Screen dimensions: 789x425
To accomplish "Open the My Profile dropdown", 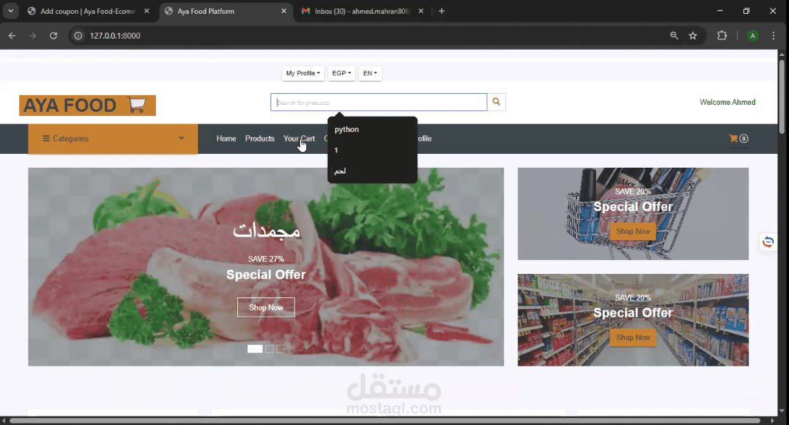I will click(302, 73).
